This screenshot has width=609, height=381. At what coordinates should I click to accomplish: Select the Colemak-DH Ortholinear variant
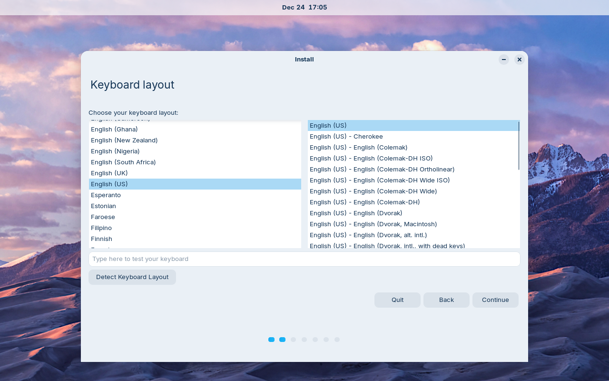382,169
